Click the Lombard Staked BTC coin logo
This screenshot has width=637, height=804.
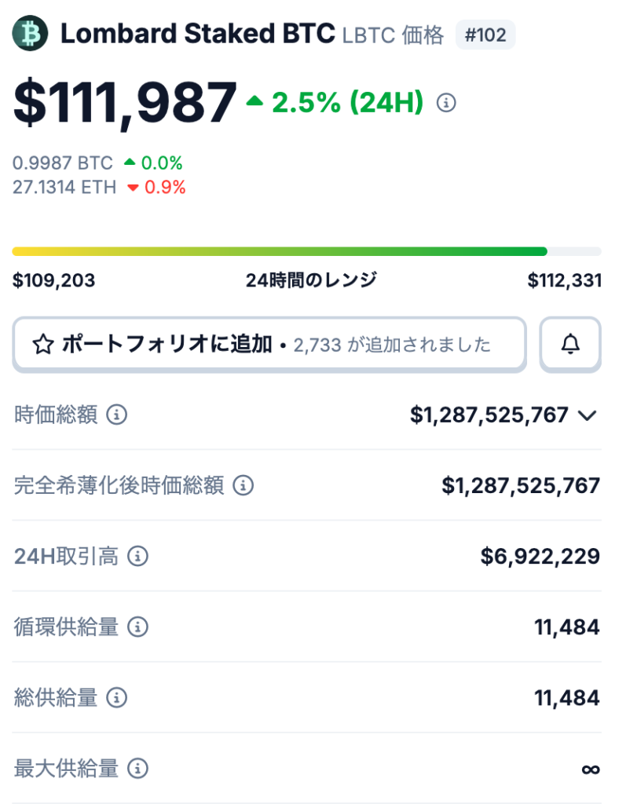(31, 34)
